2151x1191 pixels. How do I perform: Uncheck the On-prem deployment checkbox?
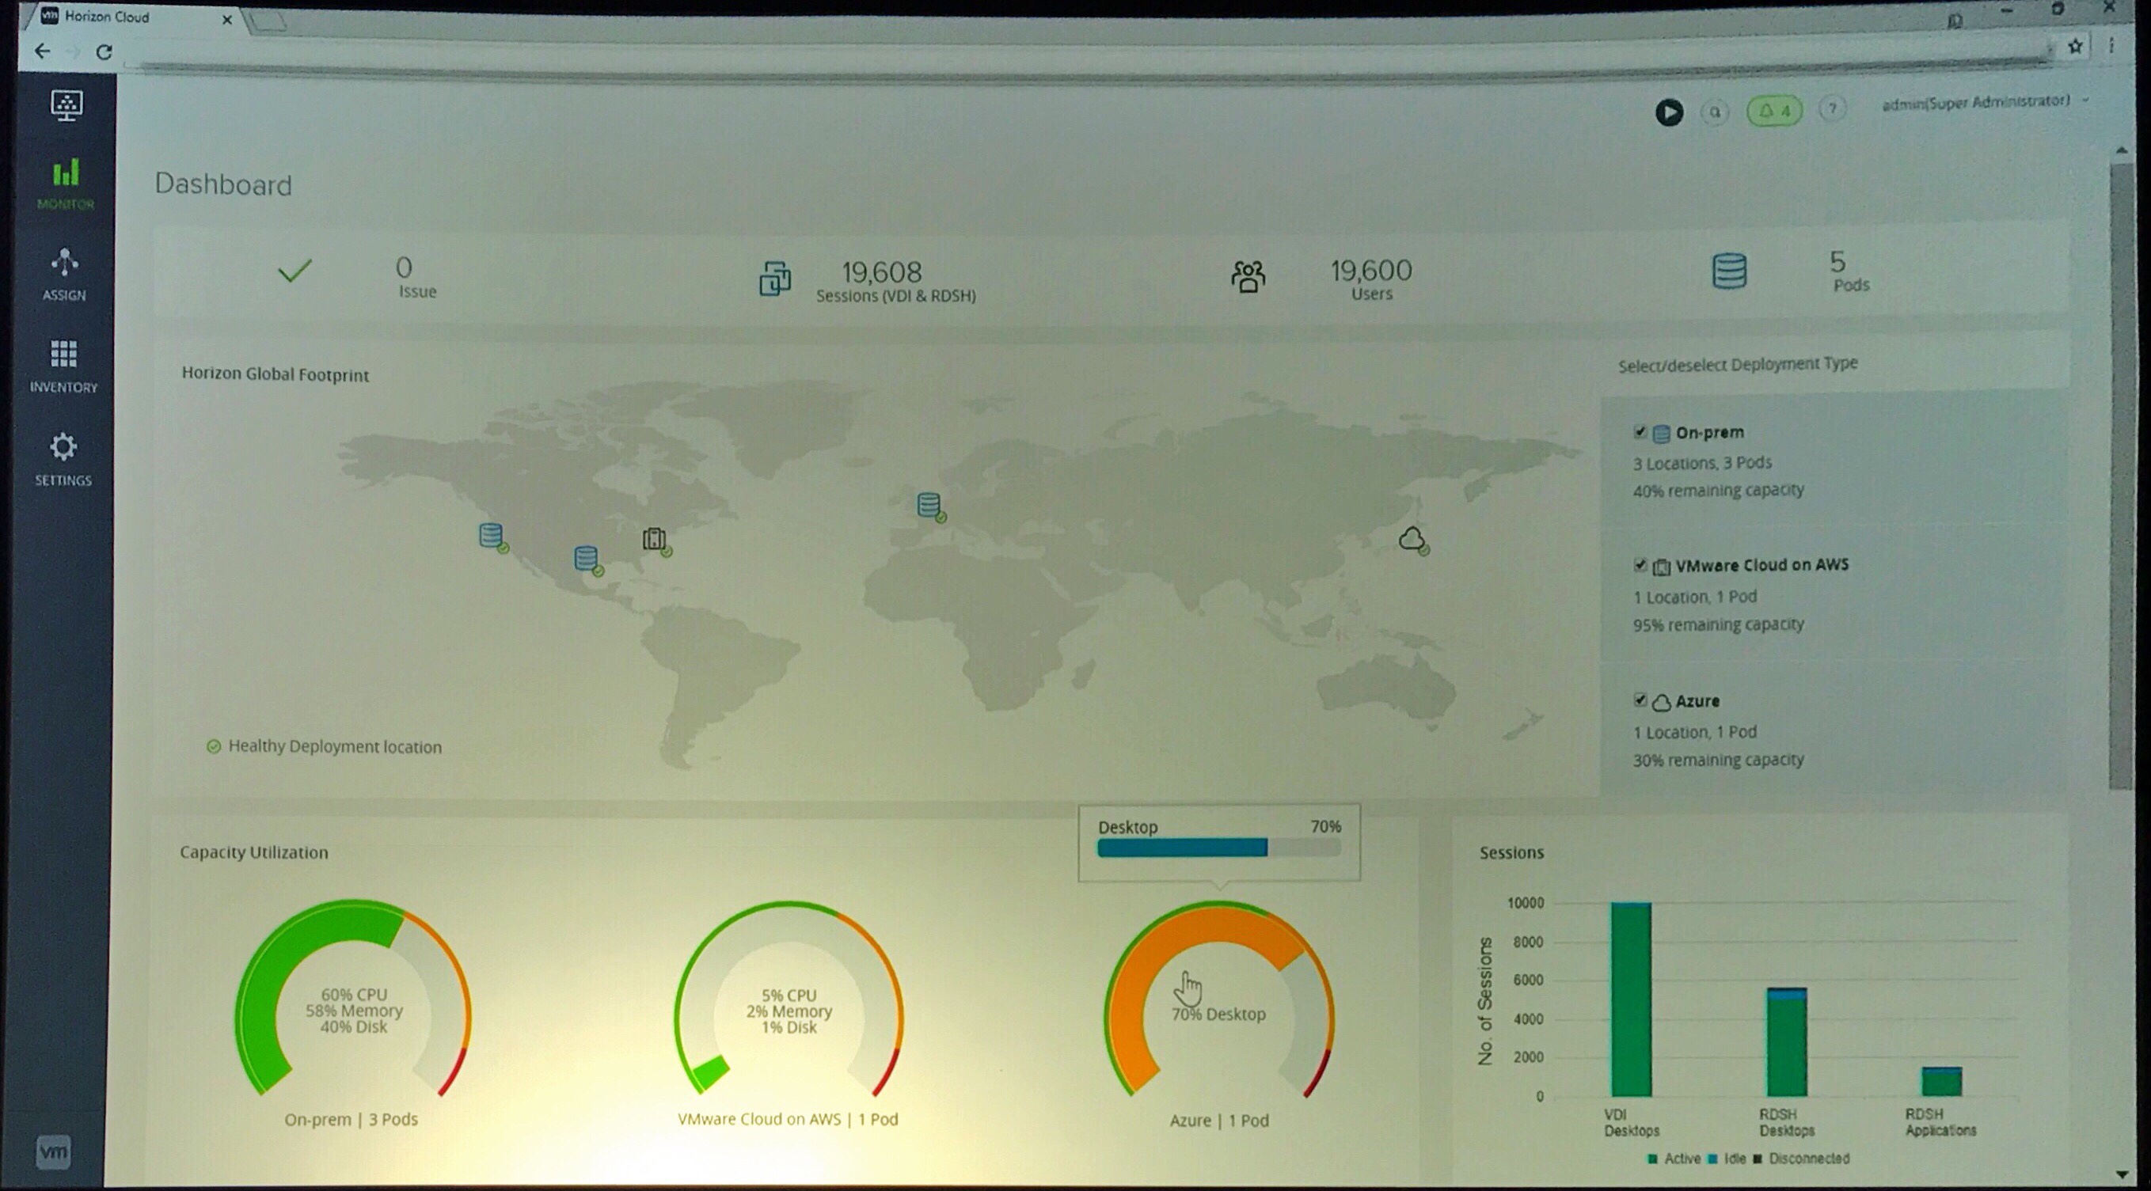pyautogui.click(x=1639, y=431)
